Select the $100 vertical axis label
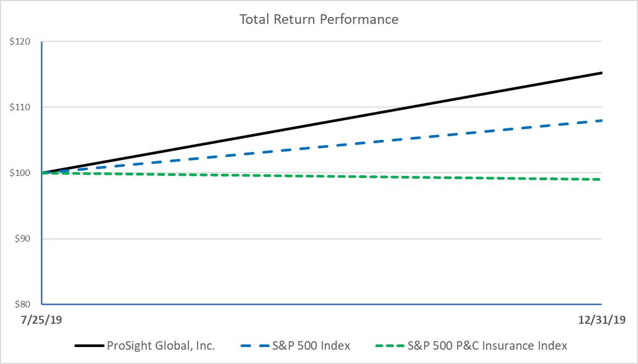This screenshot has height=364, width=638. (20, 173)
